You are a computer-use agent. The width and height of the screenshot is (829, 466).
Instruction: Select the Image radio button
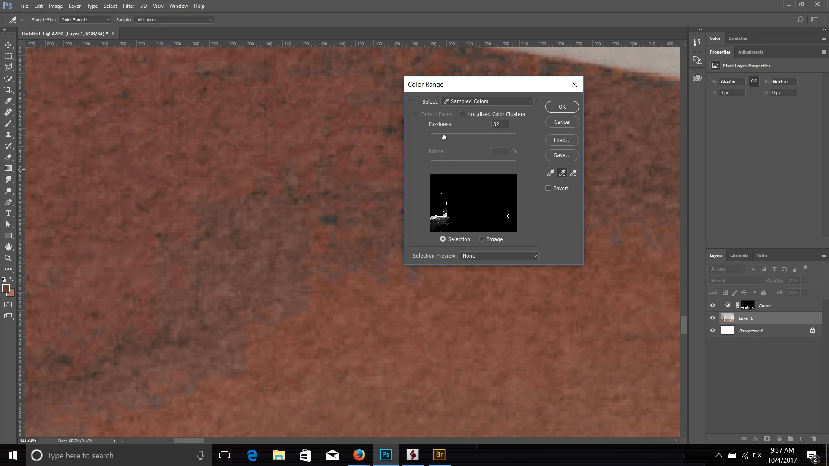(x=482, y=239)
